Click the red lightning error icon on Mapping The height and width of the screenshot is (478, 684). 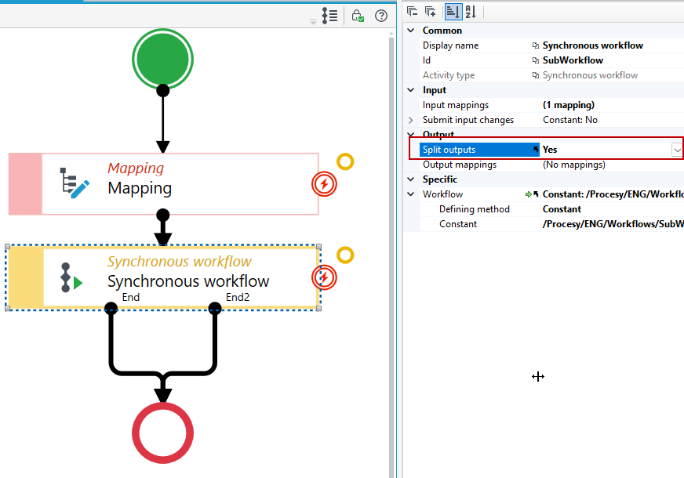pyautogui.click(x=324, y=184)
